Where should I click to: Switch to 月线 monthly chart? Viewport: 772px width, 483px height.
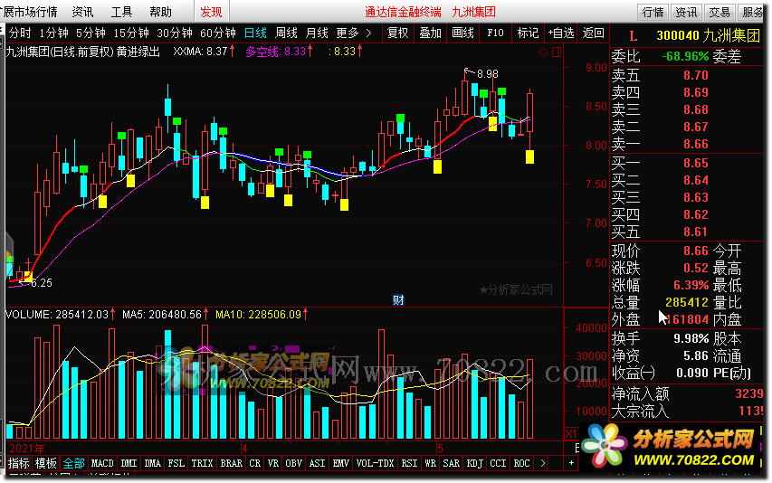317,33
